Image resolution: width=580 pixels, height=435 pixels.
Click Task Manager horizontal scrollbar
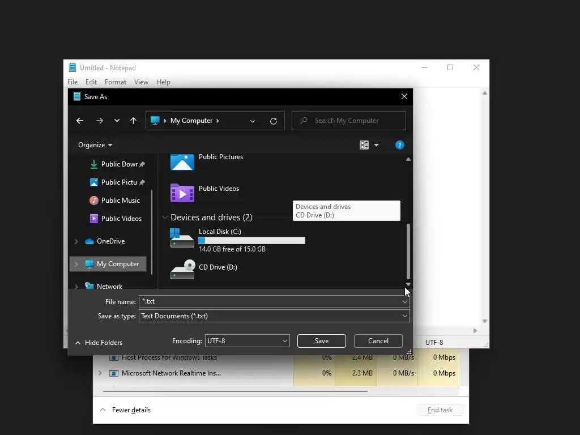[x=235, y=391]
